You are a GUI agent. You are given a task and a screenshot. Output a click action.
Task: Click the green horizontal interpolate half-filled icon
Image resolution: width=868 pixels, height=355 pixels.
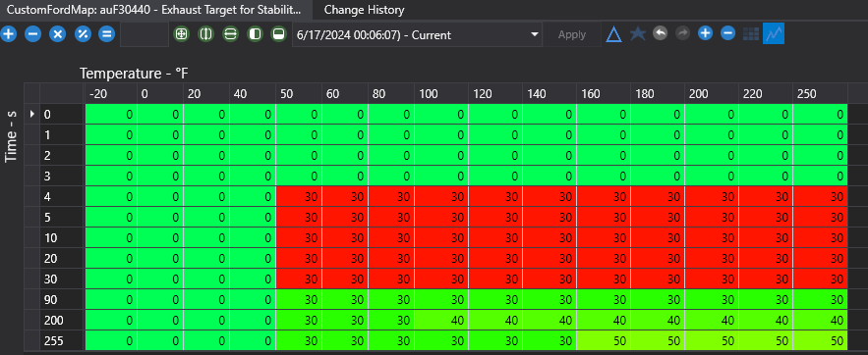tap(255, 34)
